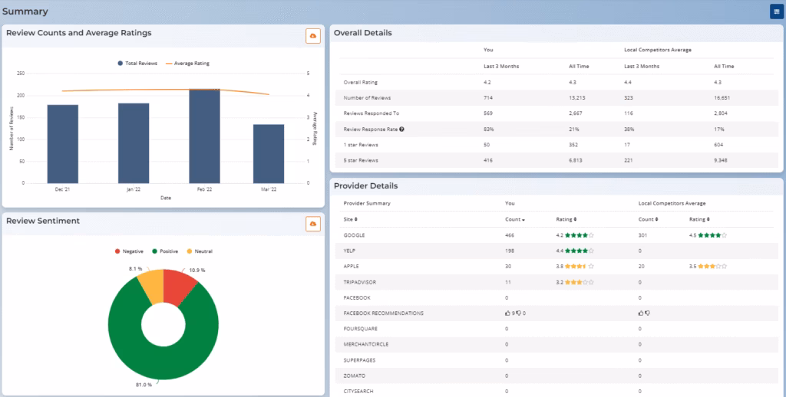Click your Google star rating icons
Screen dimensions: 786x397
point(581,235)
